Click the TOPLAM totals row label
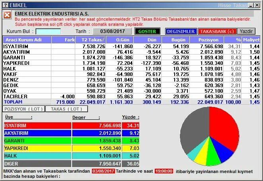Viewport: 263px width, 181px height. (13, 102)
